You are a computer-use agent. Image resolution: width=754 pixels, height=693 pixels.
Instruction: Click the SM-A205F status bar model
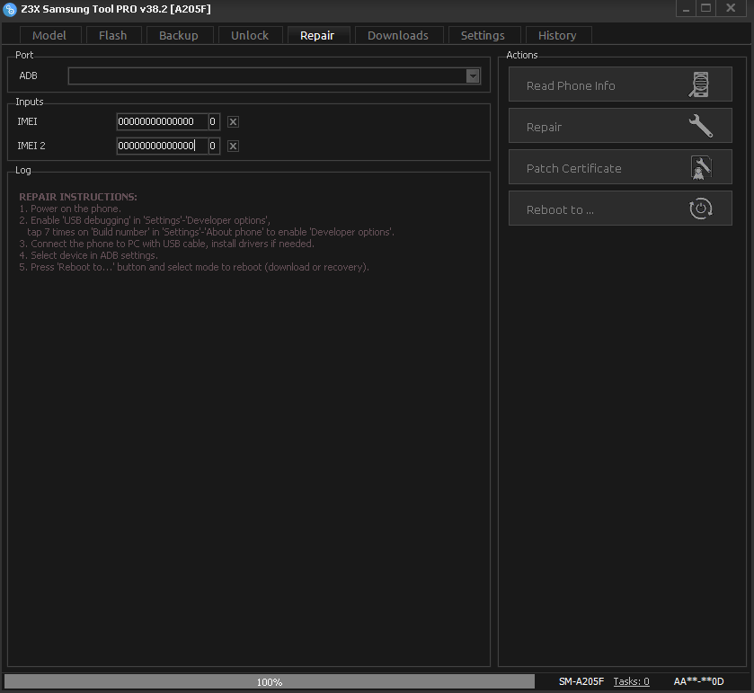[581, 681]
